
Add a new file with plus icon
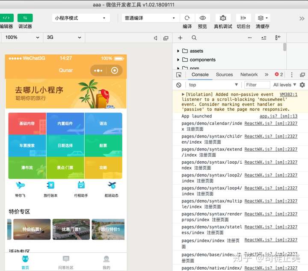point(180,38)
